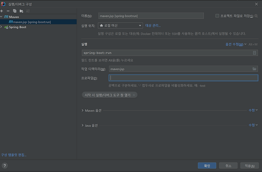
Task: Browse for working directory folder icon
Action: pos(254,69)
